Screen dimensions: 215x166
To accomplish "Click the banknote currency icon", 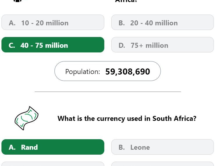I will [27, 118].
